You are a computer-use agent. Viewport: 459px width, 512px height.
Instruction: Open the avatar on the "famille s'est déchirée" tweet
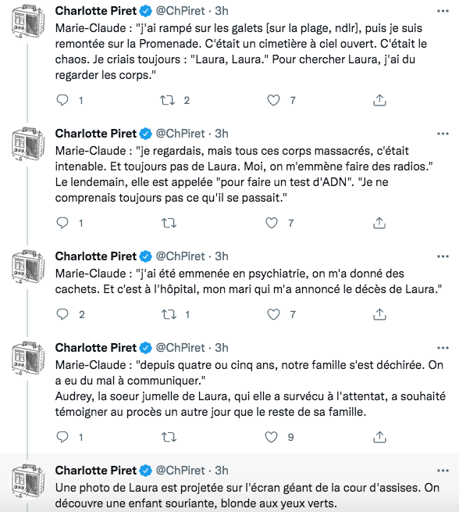(x=28, y=357)
